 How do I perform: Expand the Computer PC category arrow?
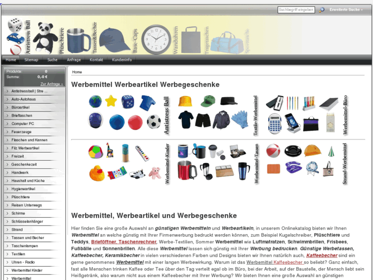coord(7,124)
